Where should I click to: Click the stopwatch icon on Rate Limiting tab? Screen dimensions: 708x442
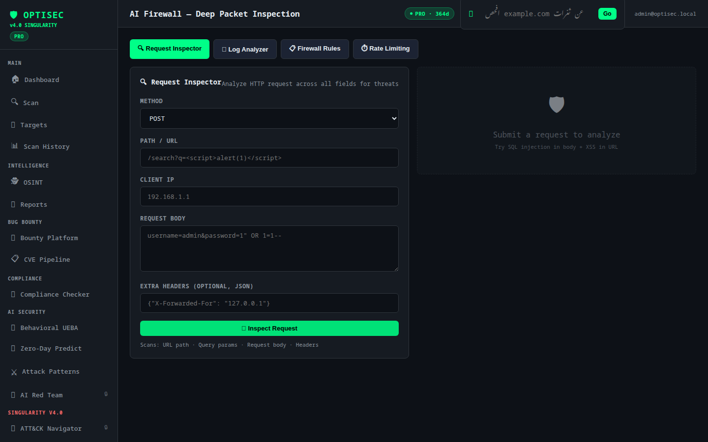[364, 48]
